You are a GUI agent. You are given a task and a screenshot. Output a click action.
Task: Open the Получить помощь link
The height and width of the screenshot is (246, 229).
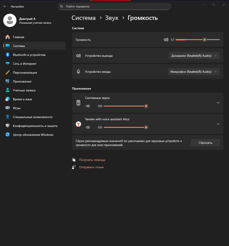[x=92, y=160]
